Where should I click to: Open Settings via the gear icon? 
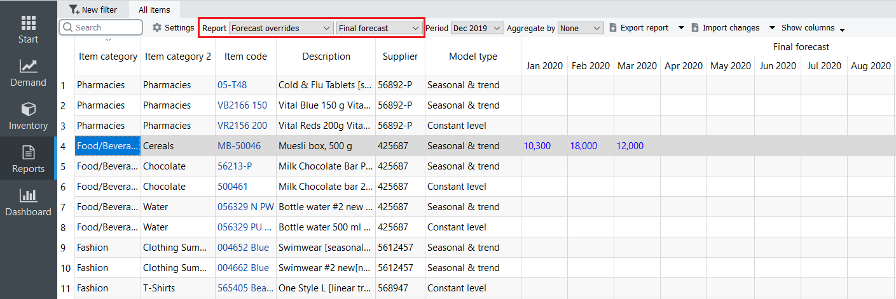[157, 28]
